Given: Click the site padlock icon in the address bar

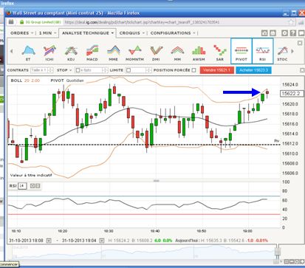Looking at the screenshot, I should click(x=21, y=22).
